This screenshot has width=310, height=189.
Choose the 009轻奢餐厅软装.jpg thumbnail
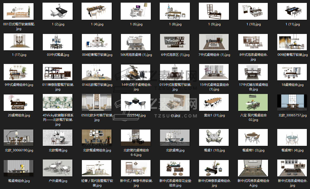click(x=292, y=42)
